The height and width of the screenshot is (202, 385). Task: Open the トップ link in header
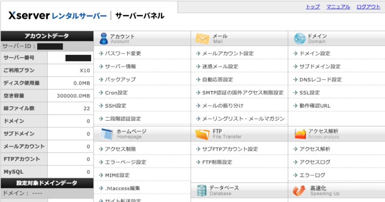pyautogui.click(x=313, y=7)
